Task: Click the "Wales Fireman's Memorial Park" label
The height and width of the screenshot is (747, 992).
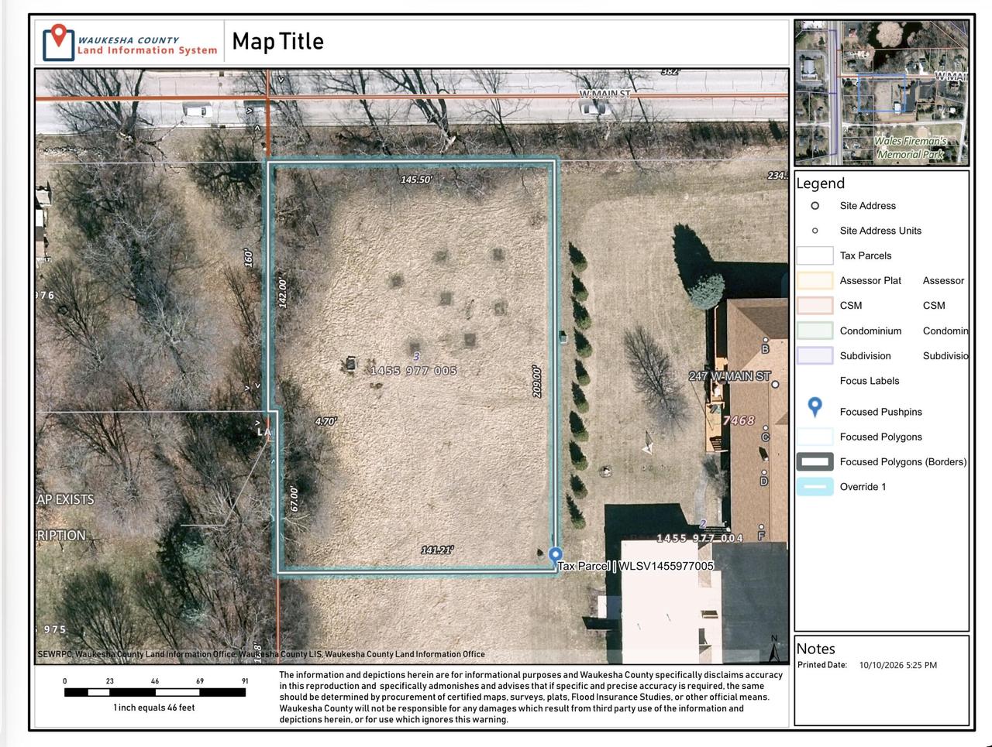Action: tap(911, 148)
